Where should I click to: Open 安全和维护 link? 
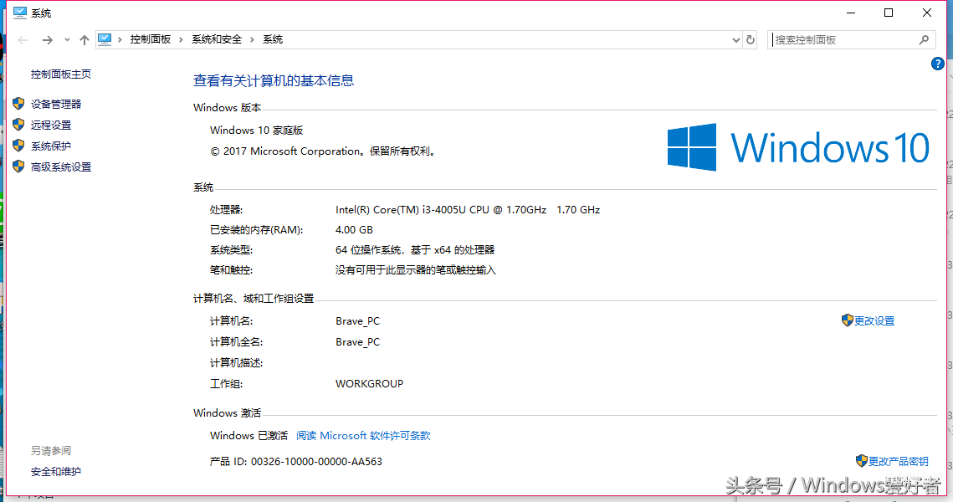(x=56, y=472)
